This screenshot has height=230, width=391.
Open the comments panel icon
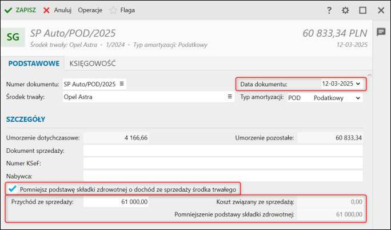click(x=381, y=32)
